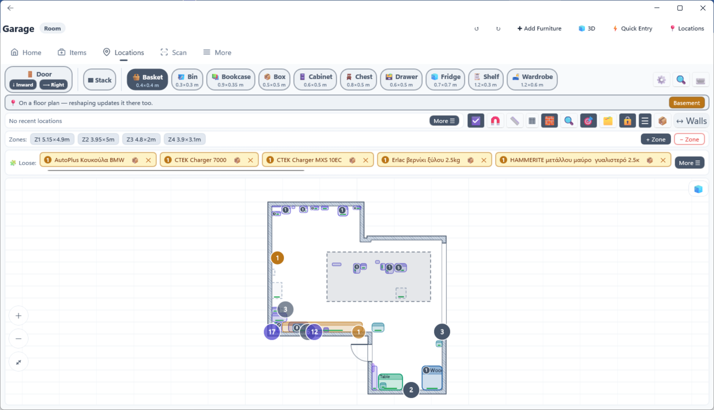The width and height of the screenshot is (714, 410).
Task: Click the + Zone button
Action: tap(656, 139)
